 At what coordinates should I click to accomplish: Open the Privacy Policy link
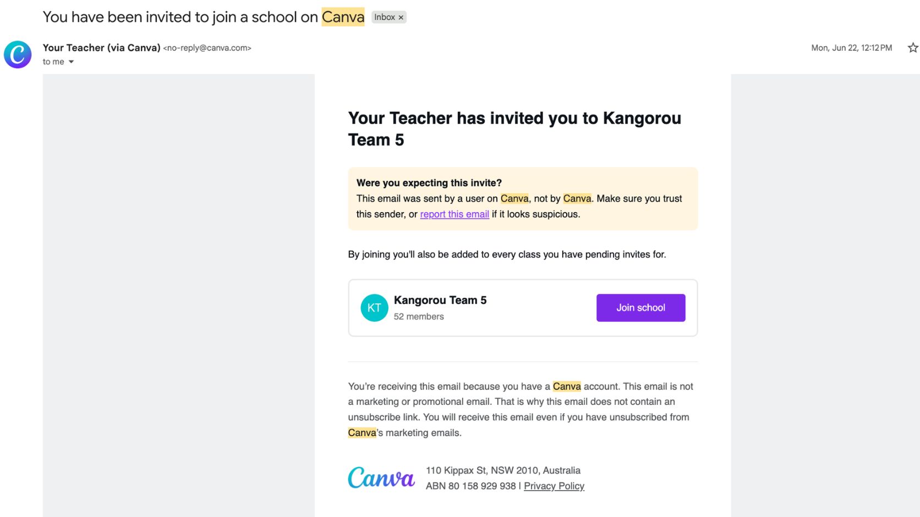coord(554,486)
